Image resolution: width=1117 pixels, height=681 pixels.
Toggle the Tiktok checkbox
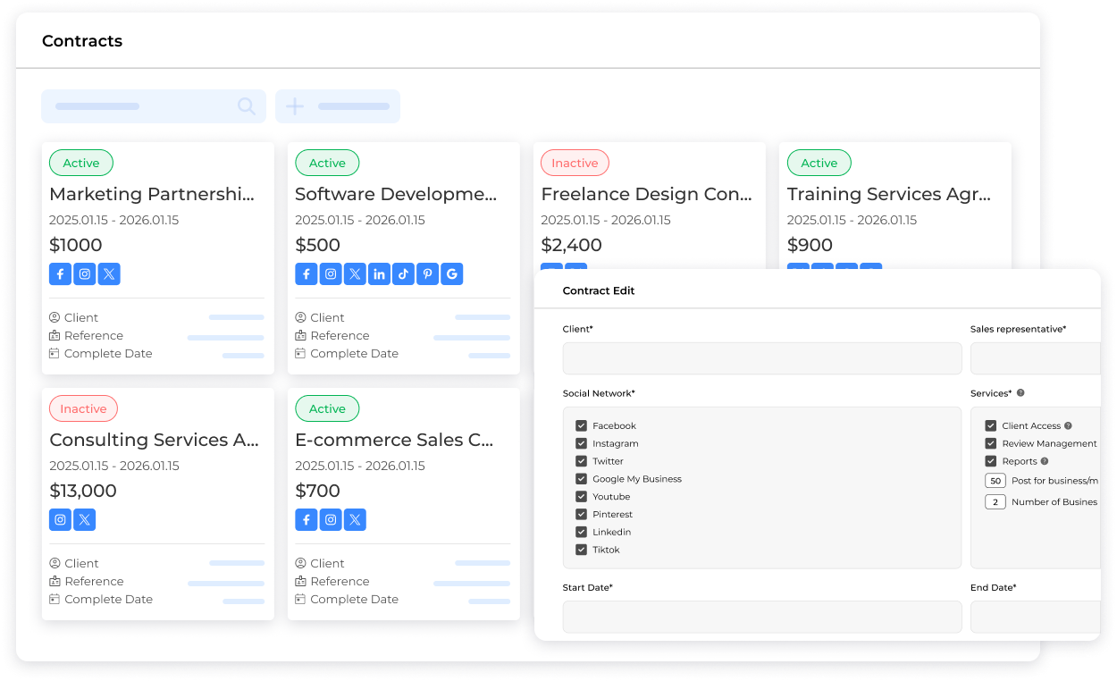[582, 550]
